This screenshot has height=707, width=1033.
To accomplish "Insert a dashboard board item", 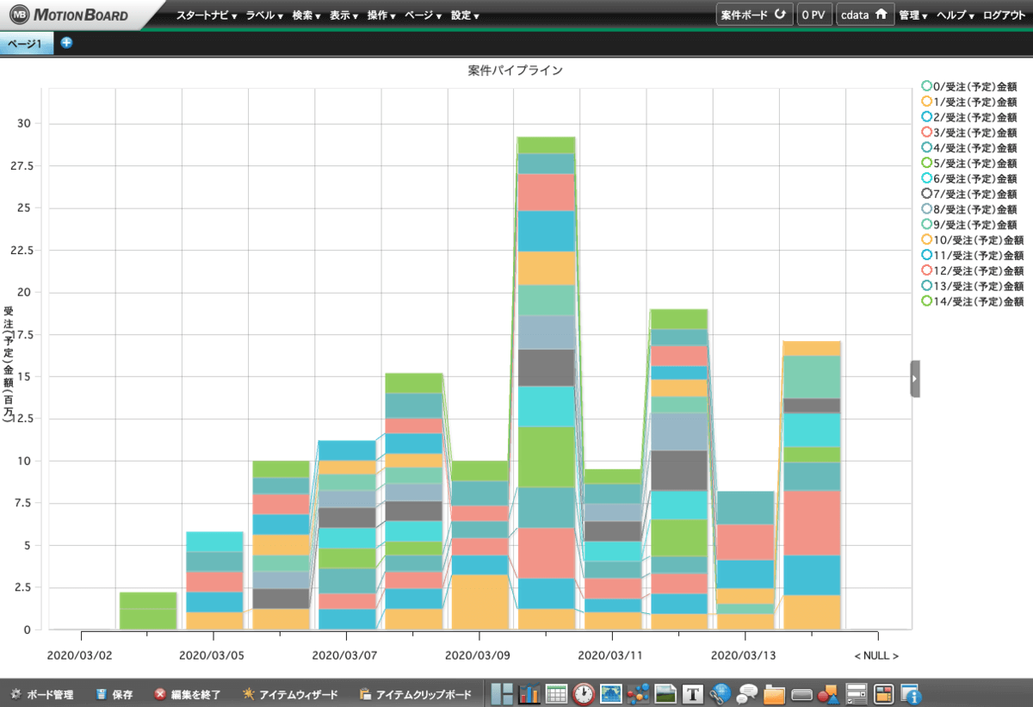I will tap(884, 693).
